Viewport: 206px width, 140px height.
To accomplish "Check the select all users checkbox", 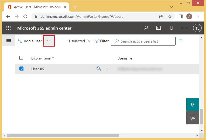I will [21, 58].
